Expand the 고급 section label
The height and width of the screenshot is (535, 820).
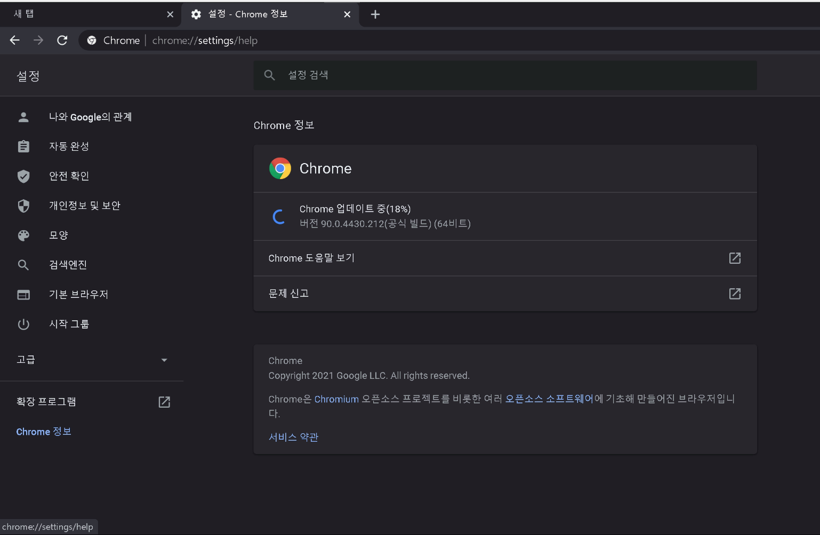(x=26, y=360)
